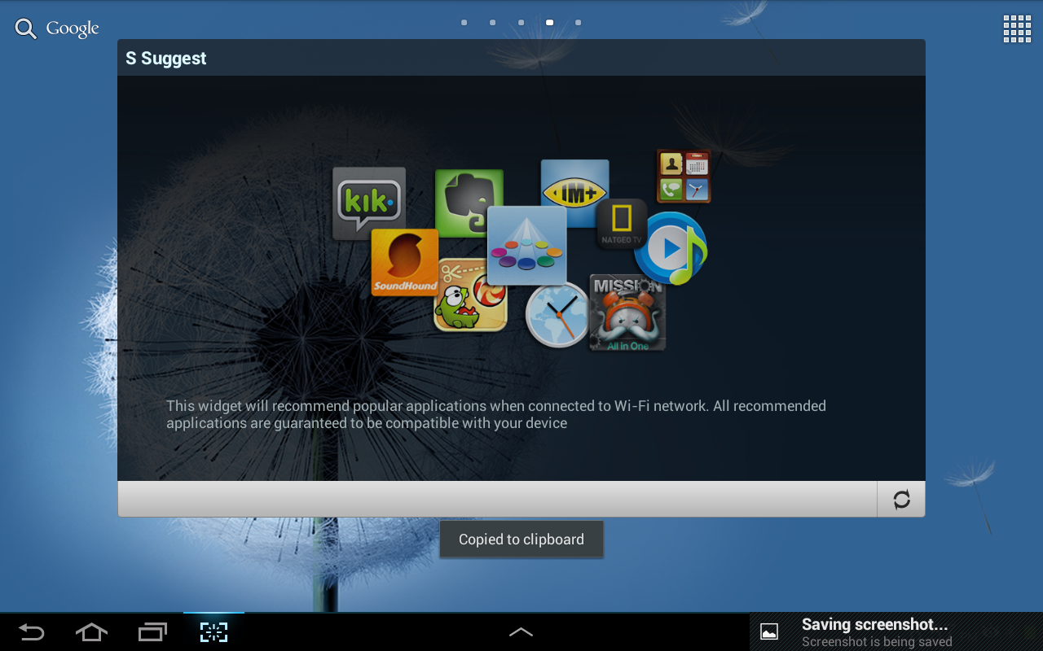Jump to the first home screen page dot

(x=464, y=23)
